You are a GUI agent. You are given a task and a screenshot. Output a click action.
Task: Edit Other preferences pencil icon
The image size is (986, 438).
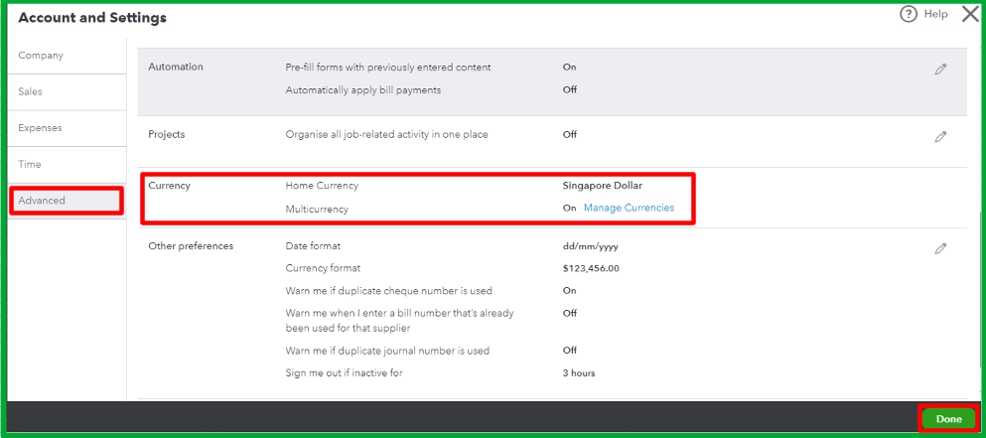point(940,248)
